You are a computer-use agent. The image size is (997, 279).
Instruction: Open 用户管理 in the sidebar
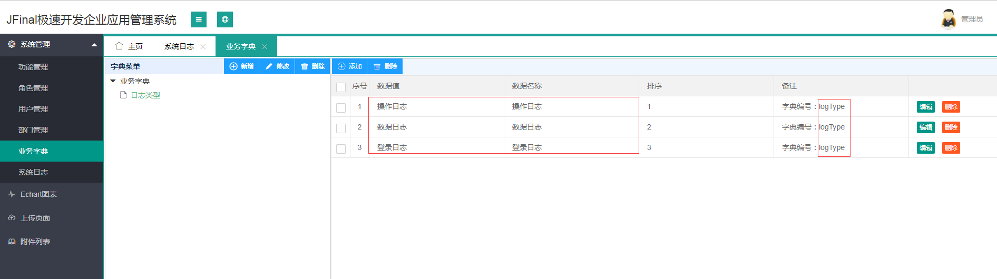(x=52, y=109)
